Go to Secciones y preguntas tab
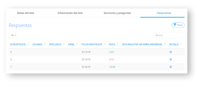 coord(117,13)
